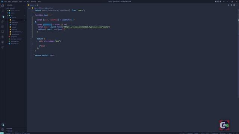Click the 'export default App;' line
The width and height of the screenshot is (239, 134).
click(x=44, y=55)
